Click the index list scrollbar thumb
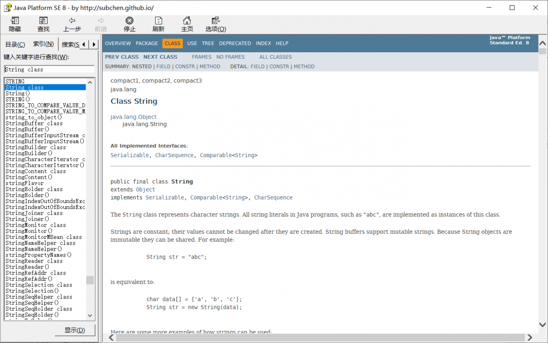The image size is (548, 343). (x=90, y=280)
